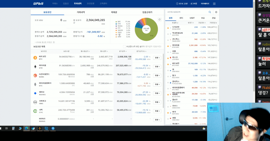Click the Bitcoin coin icon in holdings
This screenshot has height=141, width=270.
pos(35,58)
